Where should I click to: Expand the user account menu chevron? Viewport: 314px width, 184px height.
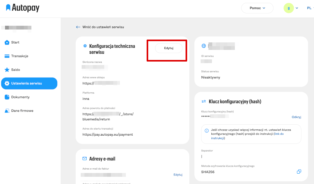297,8
